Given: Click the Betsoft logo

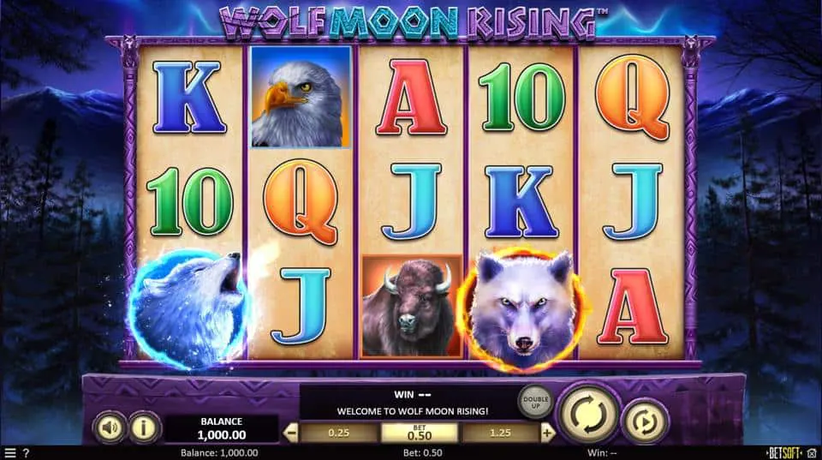Looking at the screenshot, I should tap(784, 453).
